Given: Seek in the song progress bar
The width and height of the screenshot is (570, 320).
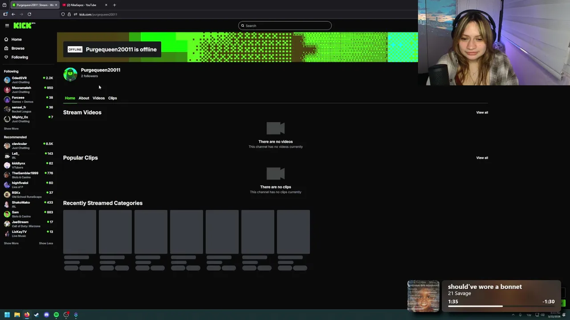Looking at the screenshot, I should (x=501, y=306).
